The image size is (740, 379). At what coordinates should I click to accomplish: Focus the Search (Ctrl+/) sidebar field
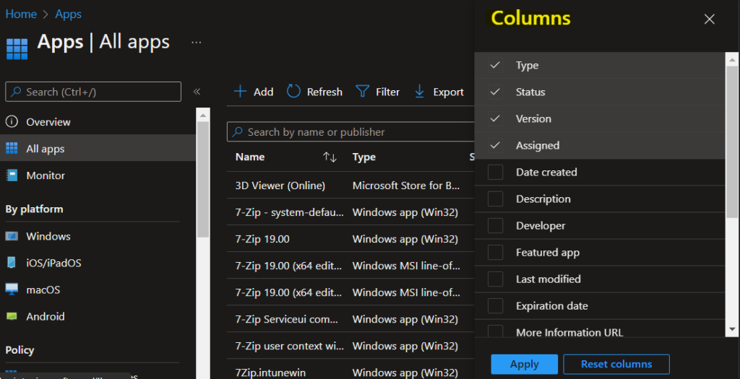coord(93,92)
